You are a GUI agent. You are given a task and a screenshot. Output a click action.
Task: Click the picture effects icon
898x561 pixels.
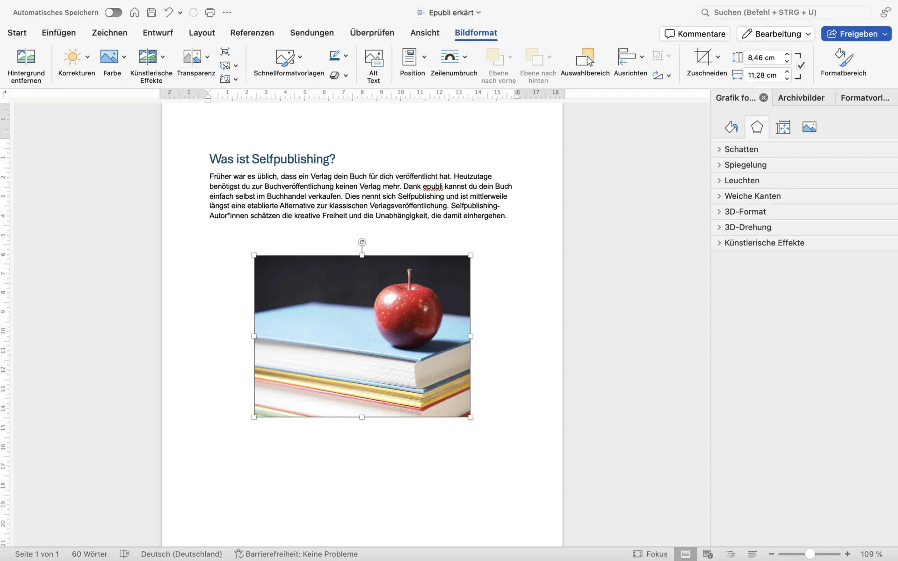click(334, 75)
